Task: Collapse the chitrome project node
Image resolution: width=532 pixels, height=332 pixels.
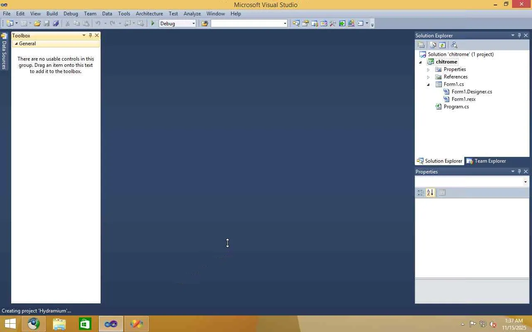Action: (x=420, y=62)
